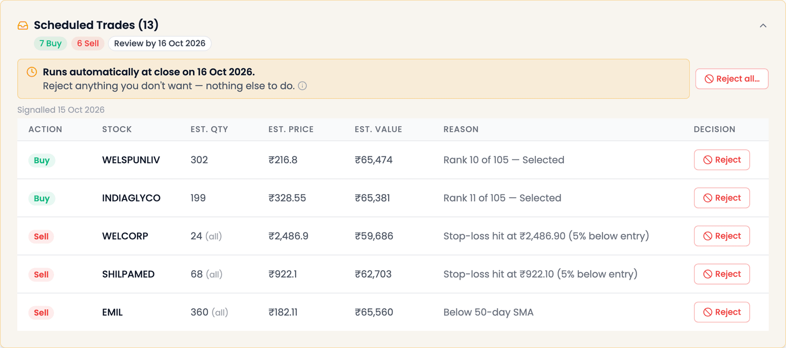Click the EST. PRICE column header

point(291,129)
